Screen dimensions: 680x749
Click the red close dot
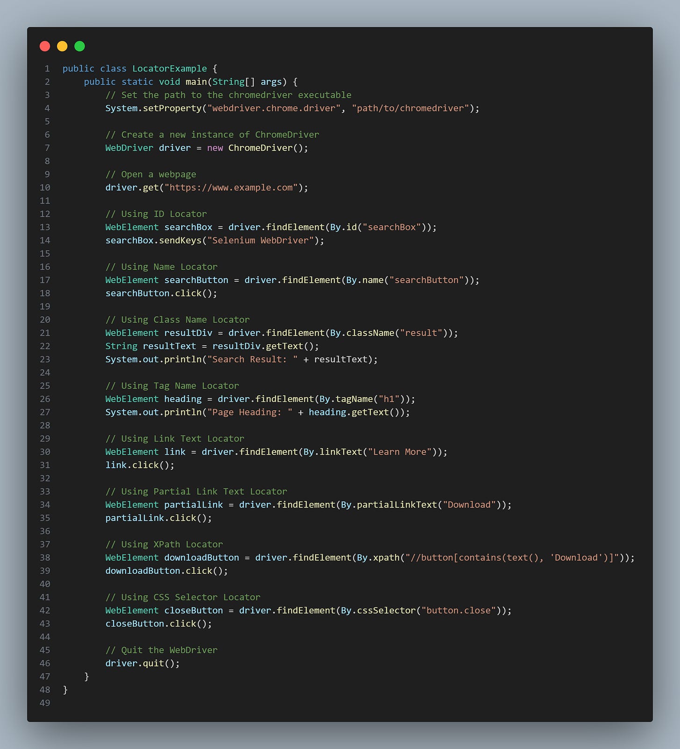[x=45, y=46]
